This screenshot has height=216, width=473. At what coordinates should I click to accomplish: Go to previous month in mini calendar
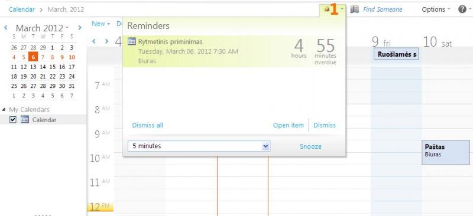coord(6,28)
